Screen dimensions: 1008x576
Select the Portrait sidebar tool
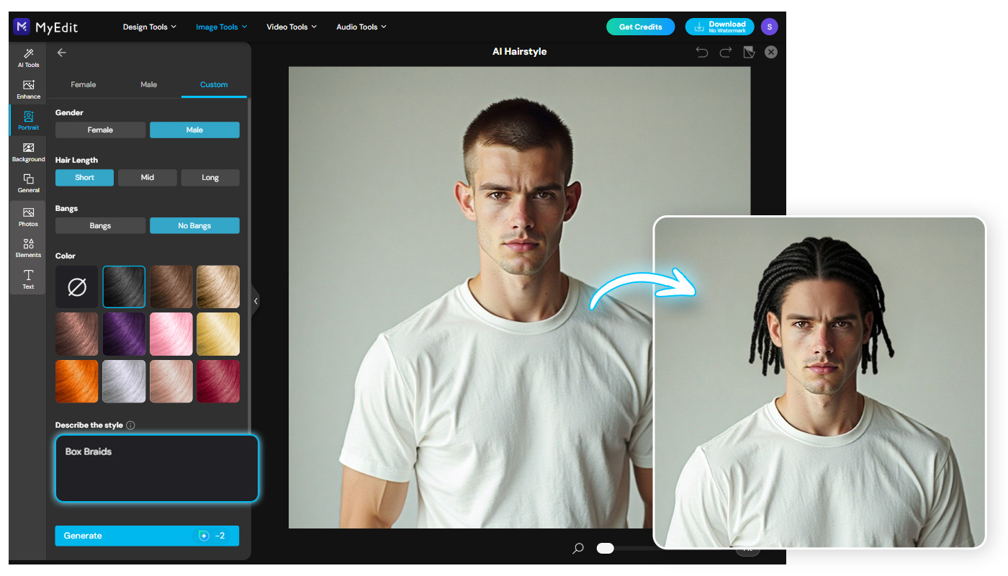tap(29, 120)
